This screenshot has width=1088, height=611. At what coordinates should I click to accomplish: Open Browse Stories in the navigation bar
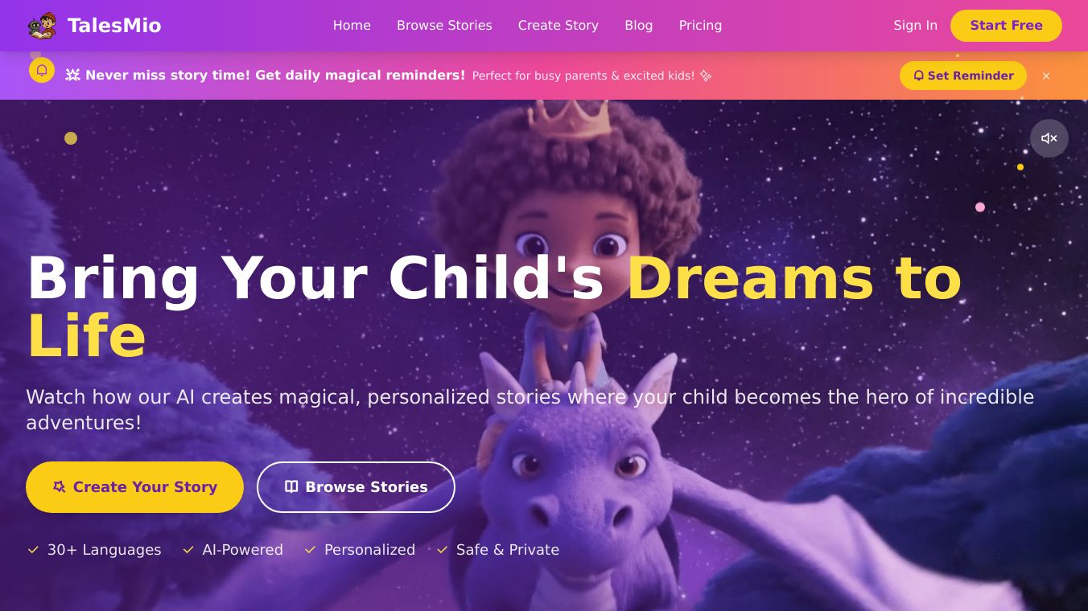[x=444, y=26]
